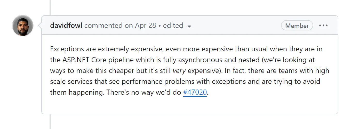Click the vertical timeline line below the comment
The width and height of the screenshot is (351, 129).
50,122
